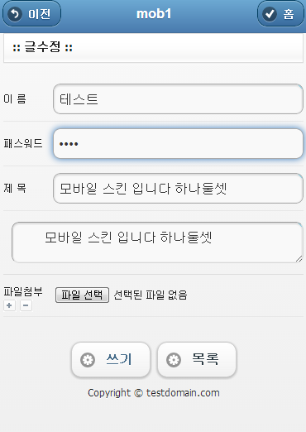Viewport: 306px width, 432px height.
Task: Click the mob1 header title
Action: [x=154, y=14]
